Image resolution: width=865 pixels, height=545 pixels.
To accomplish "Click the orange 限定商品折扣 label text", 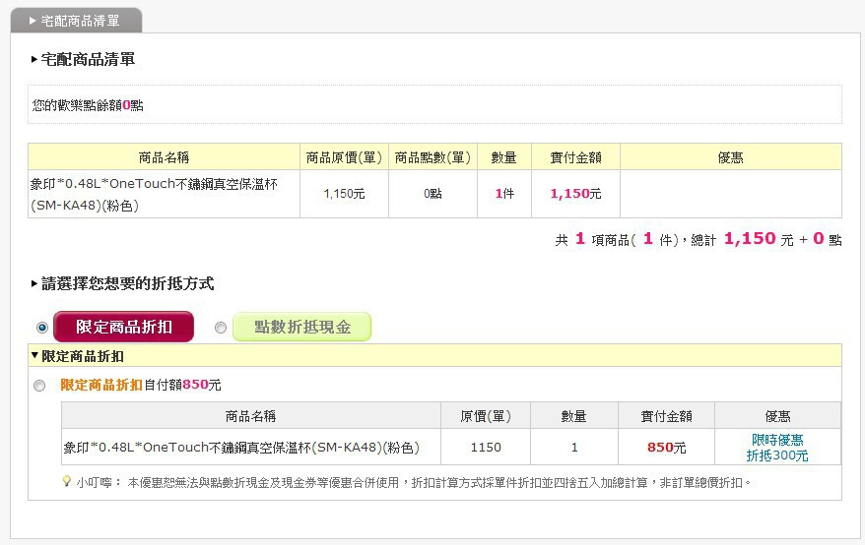I will (101, 385).
